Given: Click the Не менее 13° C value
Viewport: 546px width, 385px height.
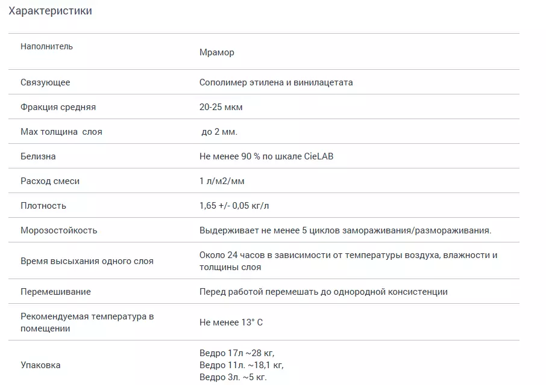Looking at the screenshot, I should [231, 322].
